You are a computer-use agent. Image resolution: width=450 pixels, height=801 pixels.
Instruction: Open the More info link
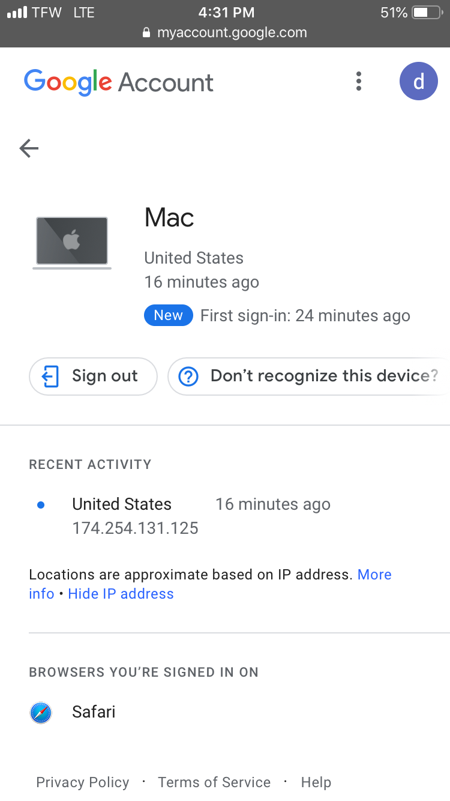210,584
